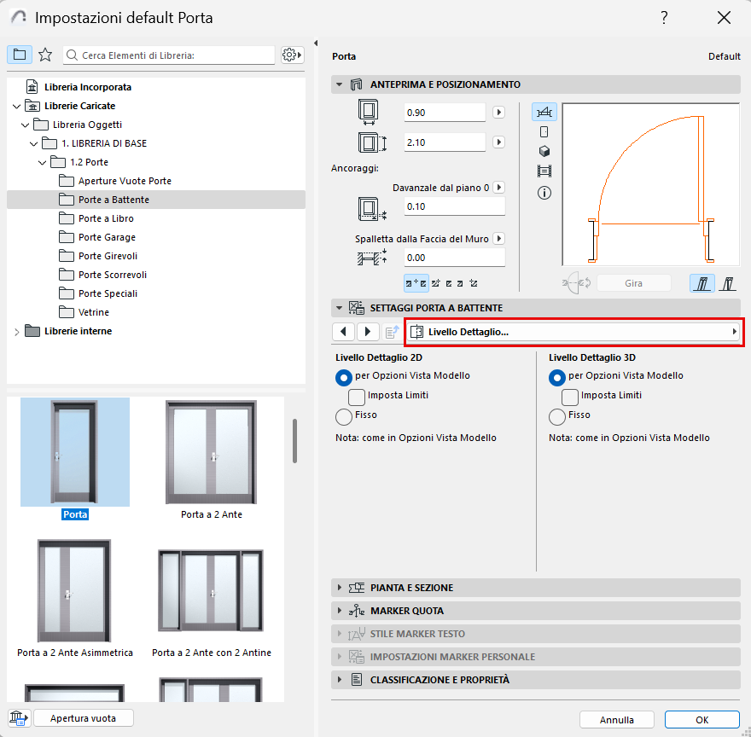Confirm with the OK button
This screenshot has width=751, height=737.
click(x=702, y=719)
